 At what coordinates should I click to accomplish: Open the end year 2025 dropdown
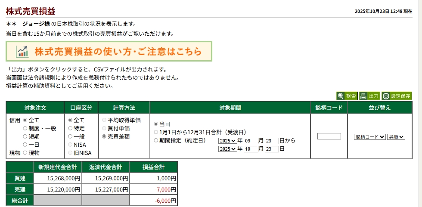click(x=227, y=149)
